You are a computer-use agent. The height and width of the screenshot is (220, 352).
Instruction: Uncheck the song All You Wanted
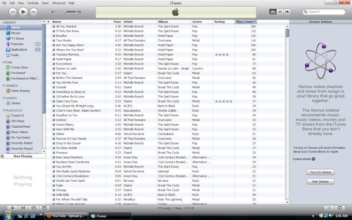[54, 26]
